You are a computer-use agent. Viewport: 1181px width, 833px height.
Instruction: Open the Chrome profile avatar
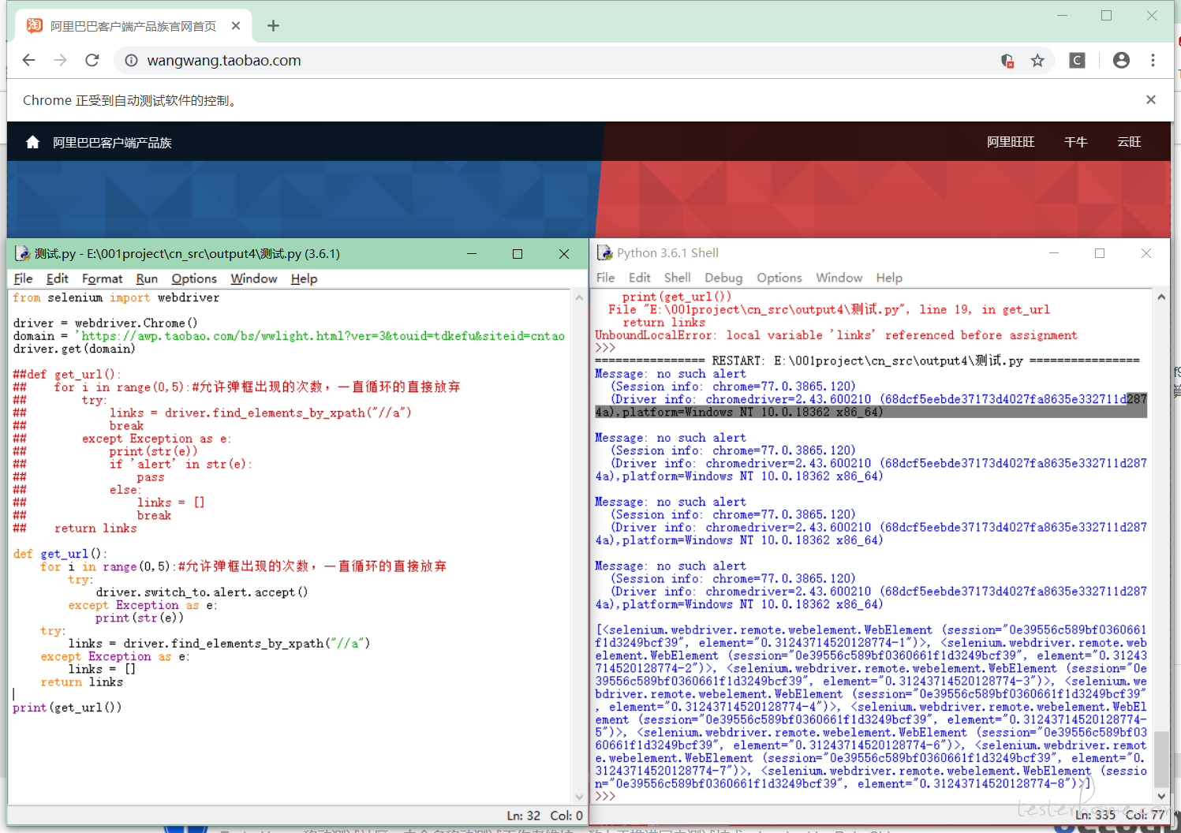point(1121,60)
